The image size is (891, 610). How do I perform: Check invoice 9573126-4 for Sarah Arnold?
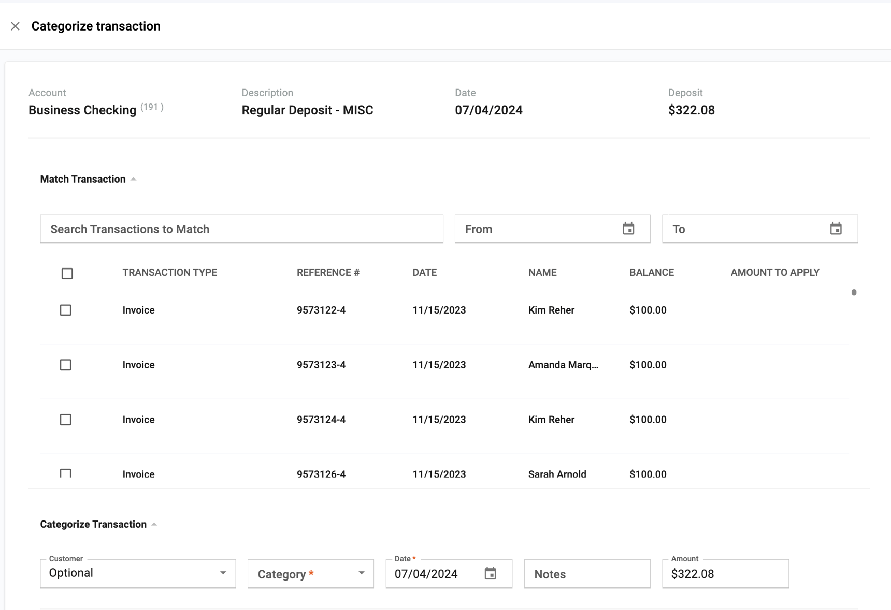(x=65, y=473)
